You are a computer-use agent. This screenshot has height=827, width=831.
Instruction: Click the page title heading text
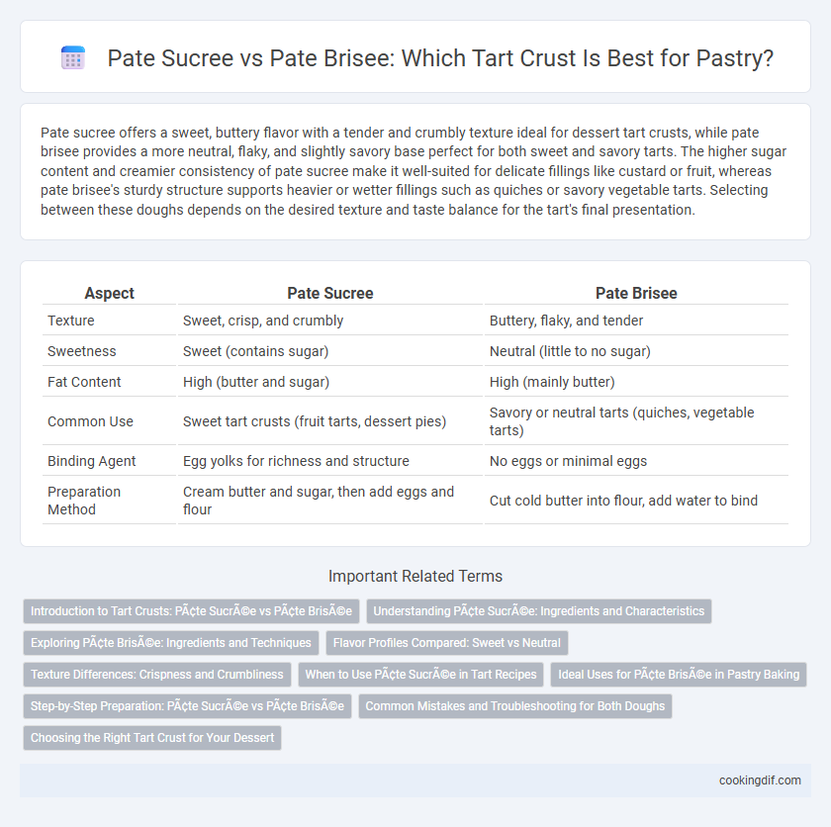440,58
